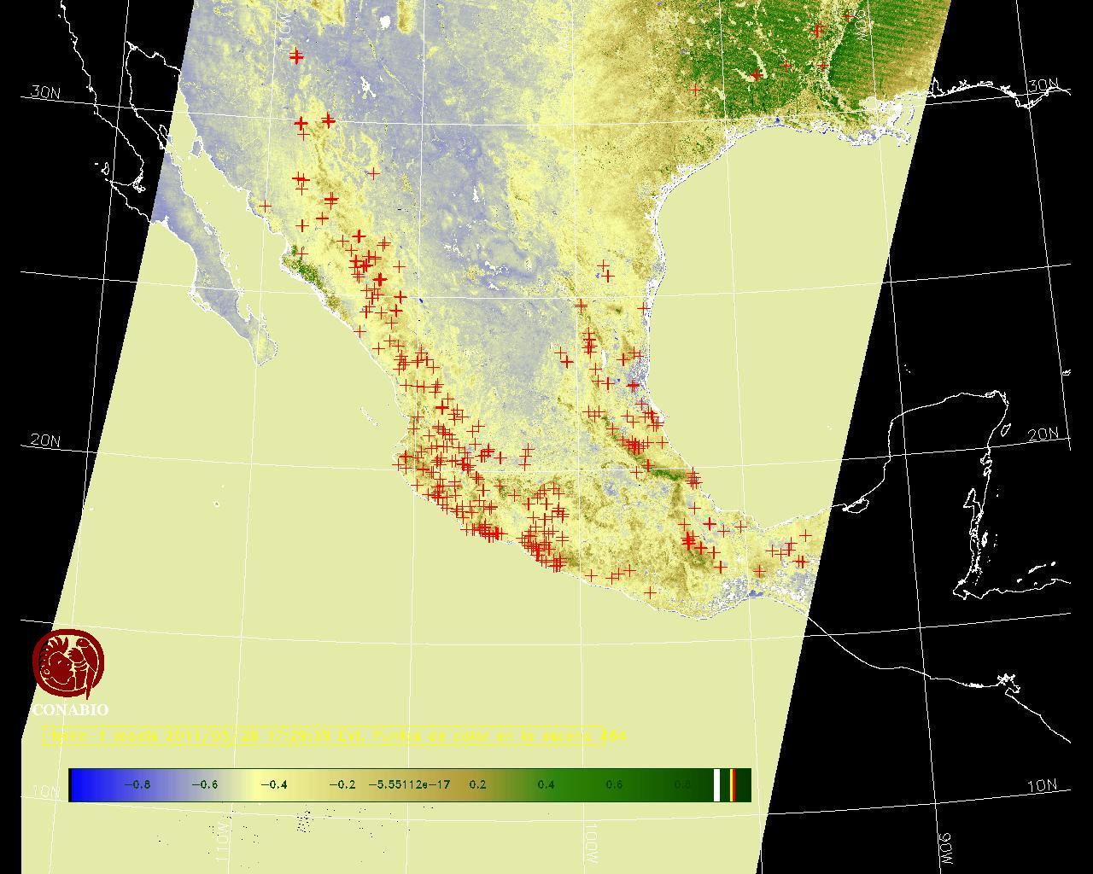1093x874 pixels.
Task: Click the 90W longitude label at bottom right
Action: coord(945,848)
